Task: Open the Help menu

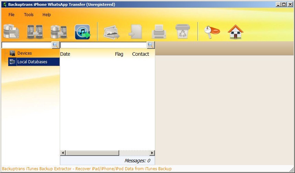Action: pos(46,15)
